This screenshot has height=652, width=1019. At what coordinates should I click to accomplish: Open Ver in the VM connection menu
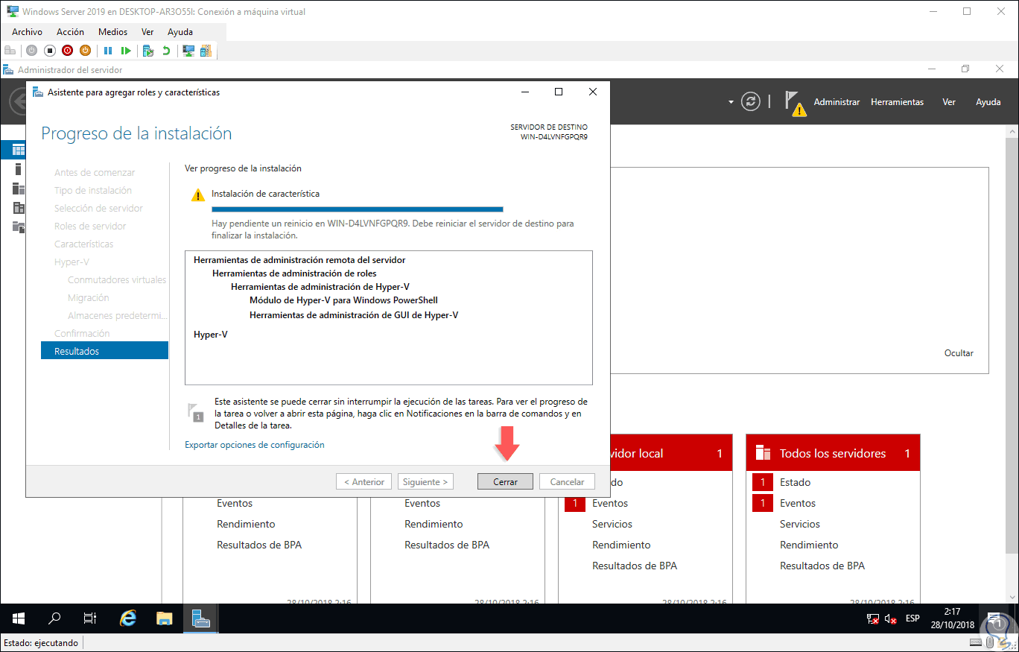[x=147, y=32]
